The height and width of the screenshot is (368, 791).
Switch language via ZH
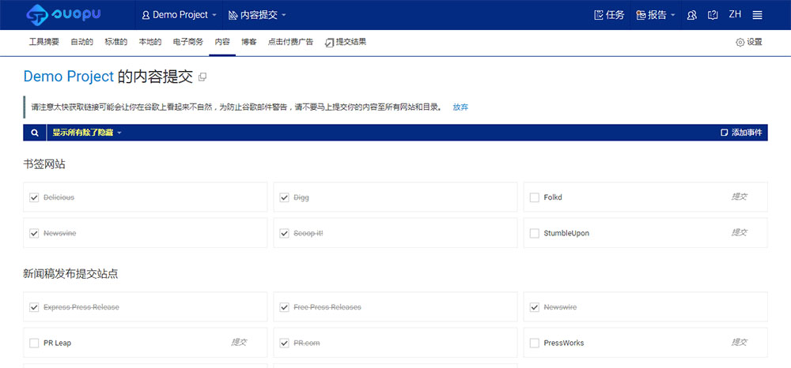click(x=735, y=14)
